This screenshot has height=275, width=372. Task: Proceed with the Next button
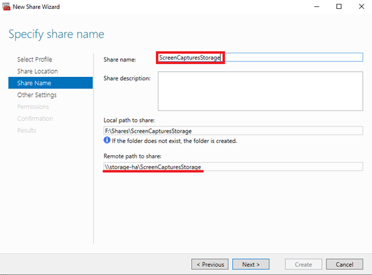tap(251, 264)
